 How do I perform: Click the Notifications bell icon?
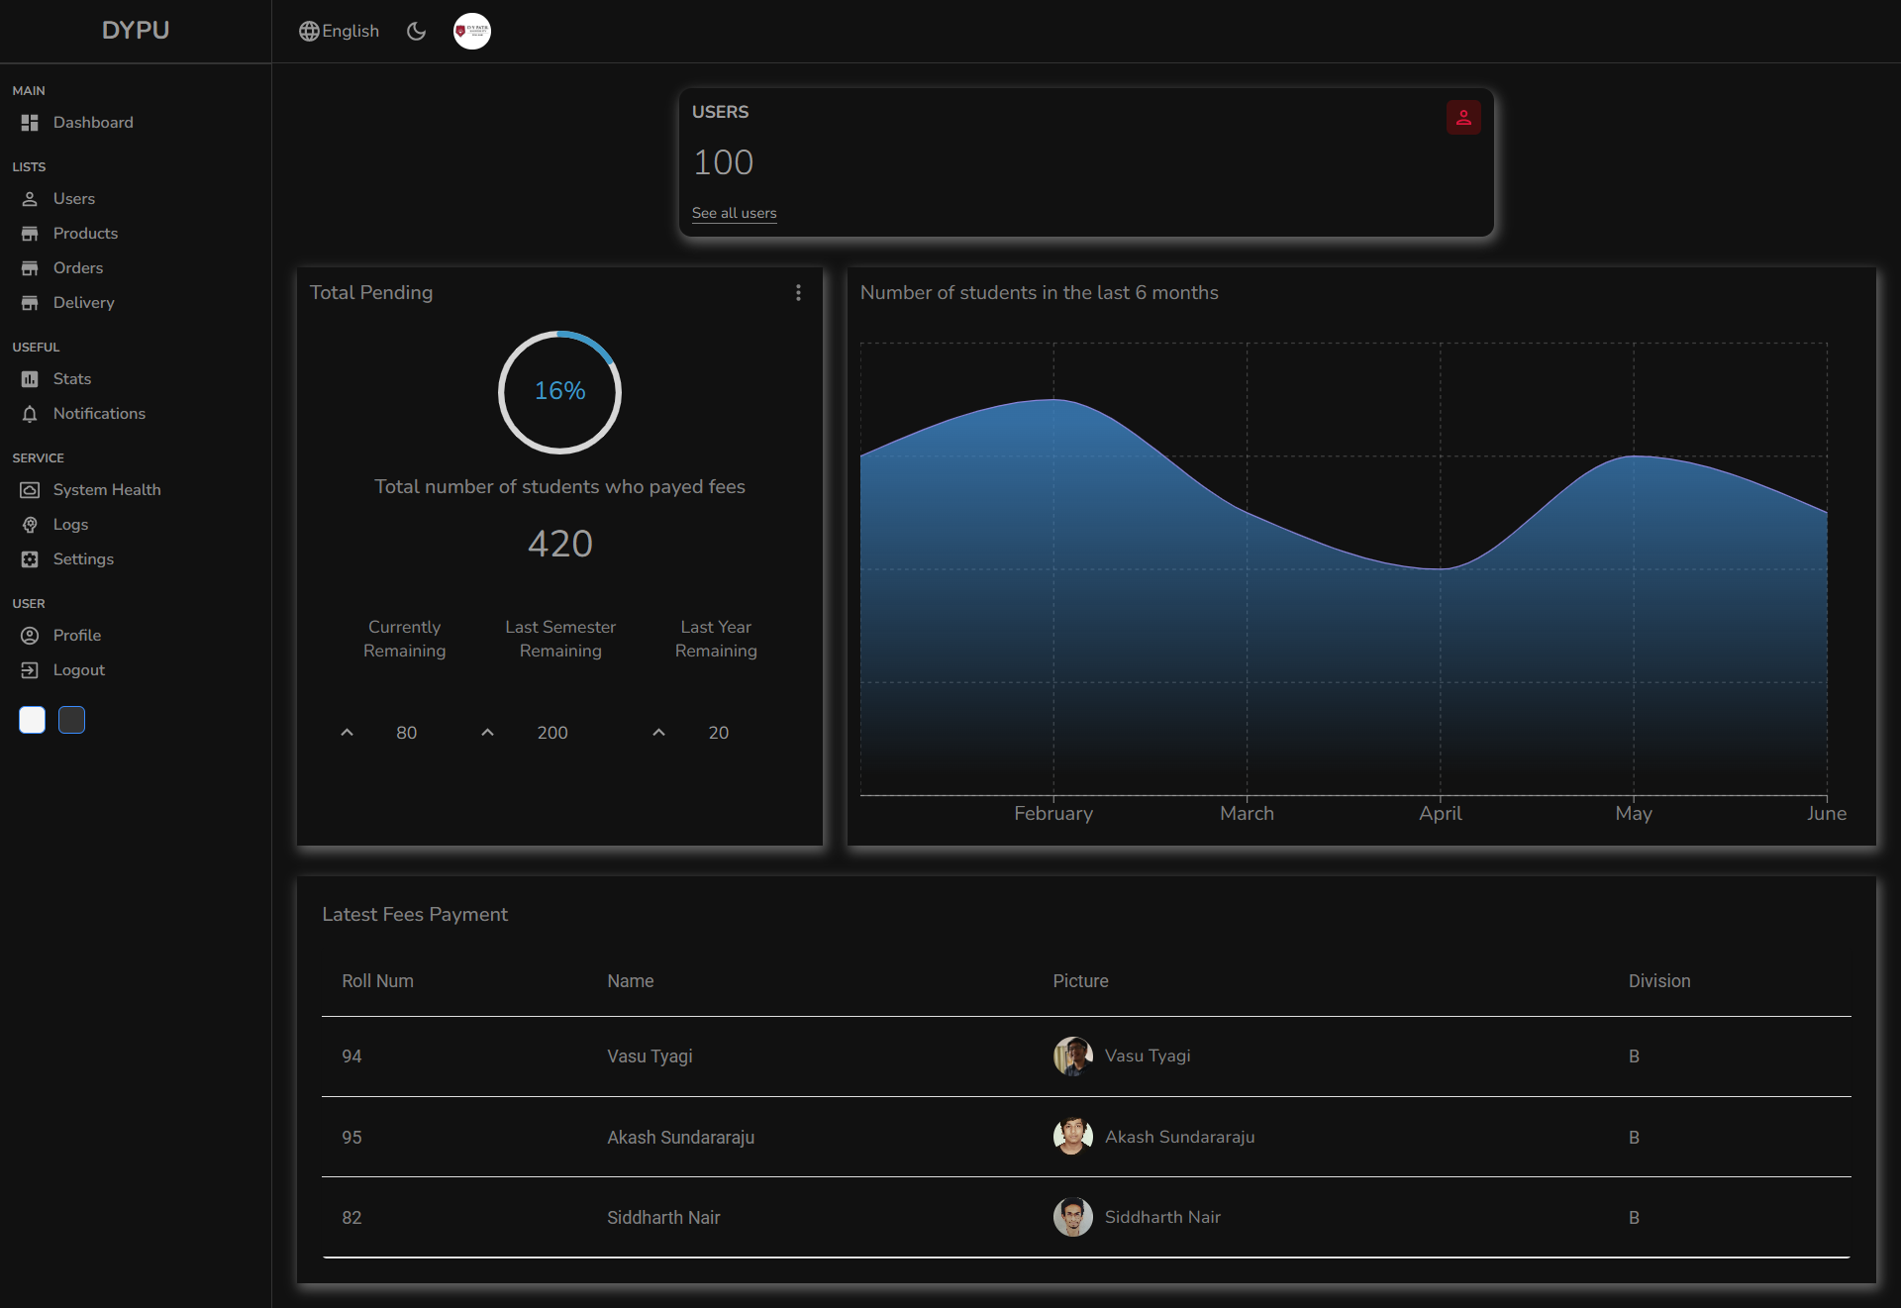30,414
